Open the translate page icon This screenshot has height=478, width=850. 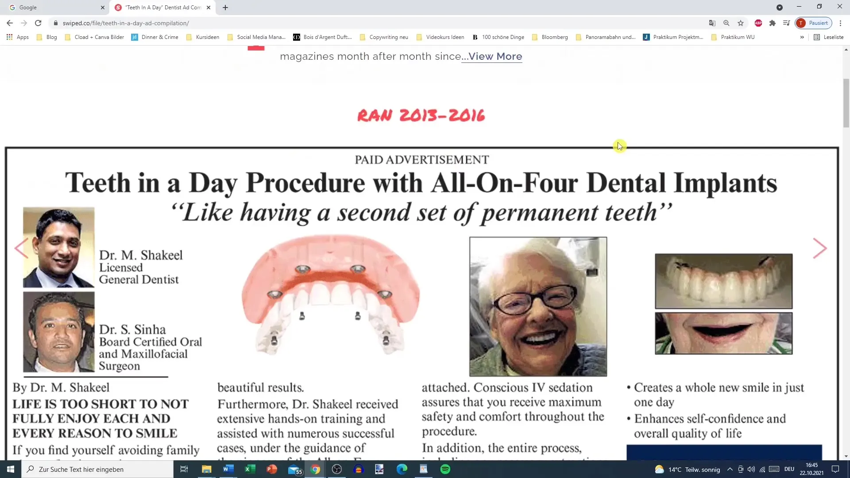pyautogui.click(x=712, y=23)
